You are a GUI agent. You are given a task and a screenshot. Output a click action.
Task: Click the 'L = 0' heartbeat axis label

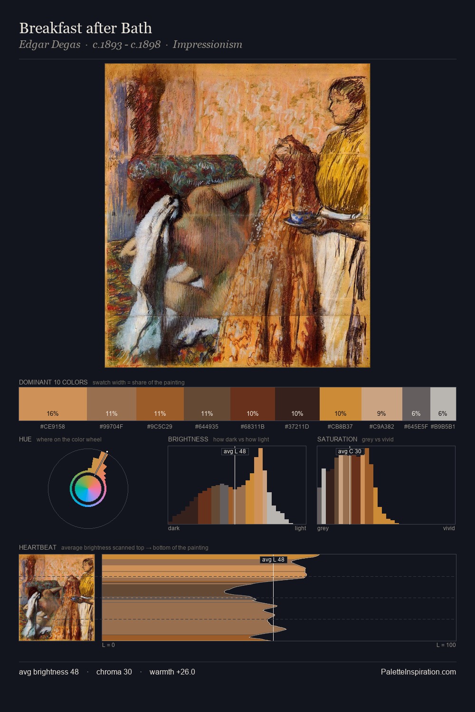108,645
